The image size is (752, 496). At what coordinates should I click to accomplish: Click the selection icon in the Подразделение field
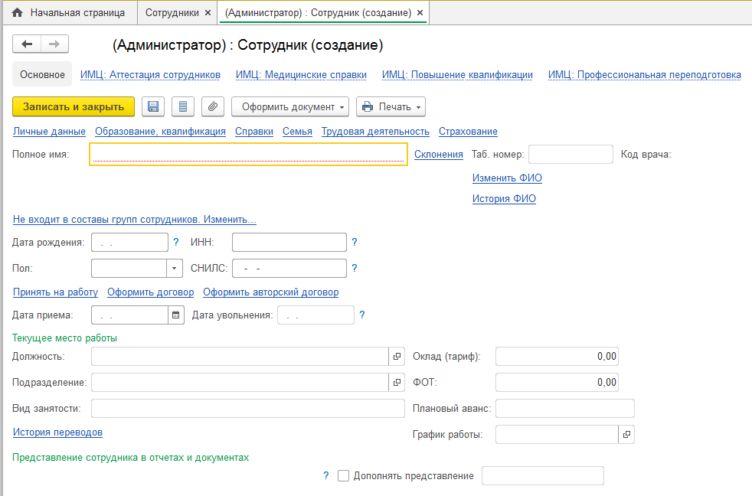[x=397, y=382]
